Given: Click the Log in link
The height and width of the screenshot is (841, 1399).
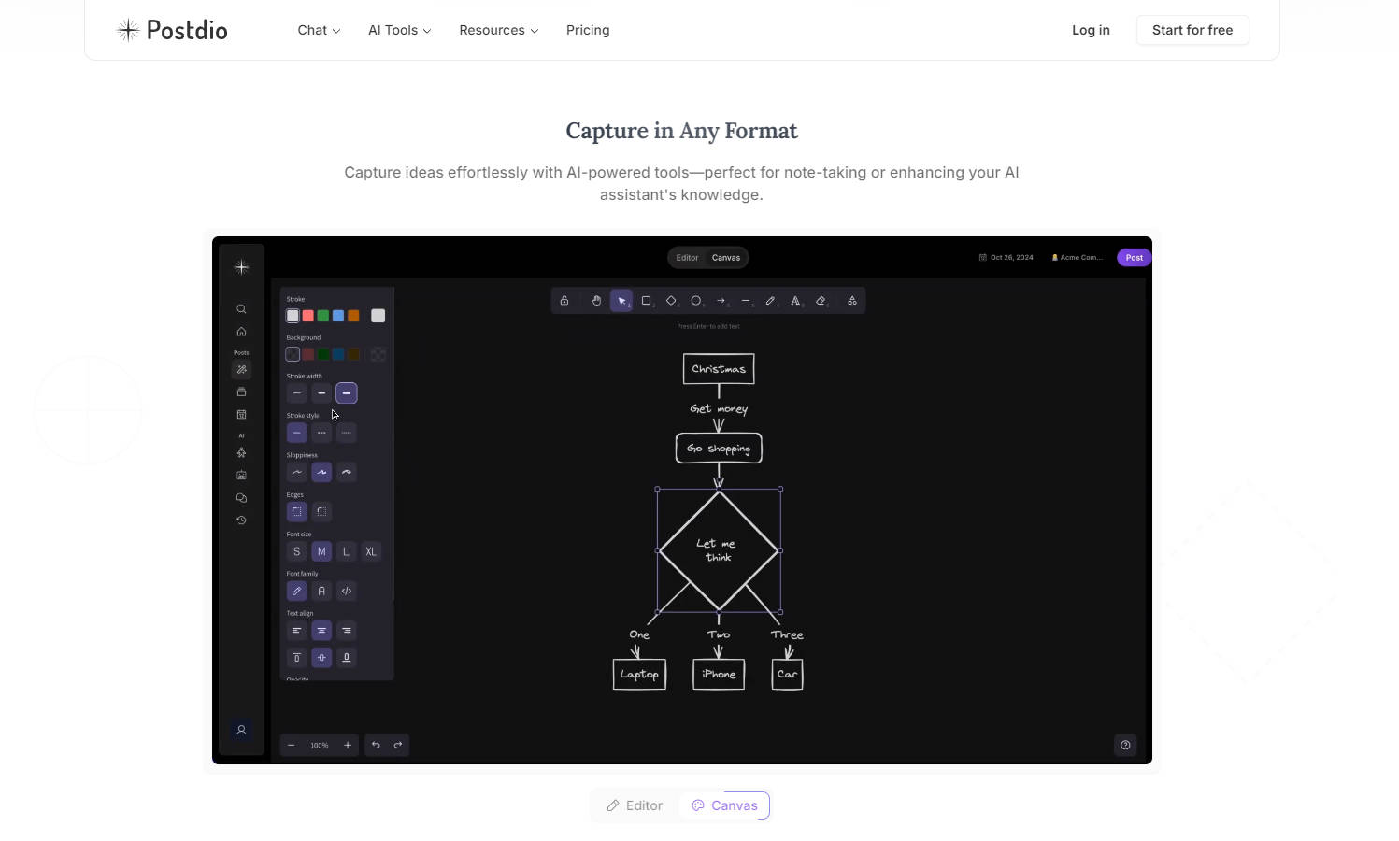Looking at the screenshot, I should (x=1091, y=30).
